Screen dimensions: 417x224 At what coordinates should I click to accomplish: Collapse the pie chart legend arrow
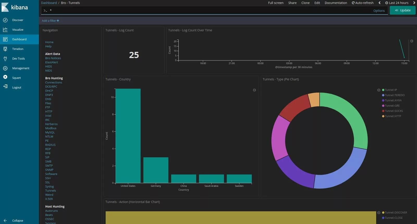pyautogui.click(x=379, y=90)
